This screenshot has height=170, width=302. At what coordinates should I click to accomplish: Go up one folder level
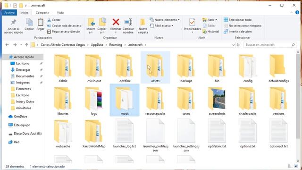tap(27, 45)
